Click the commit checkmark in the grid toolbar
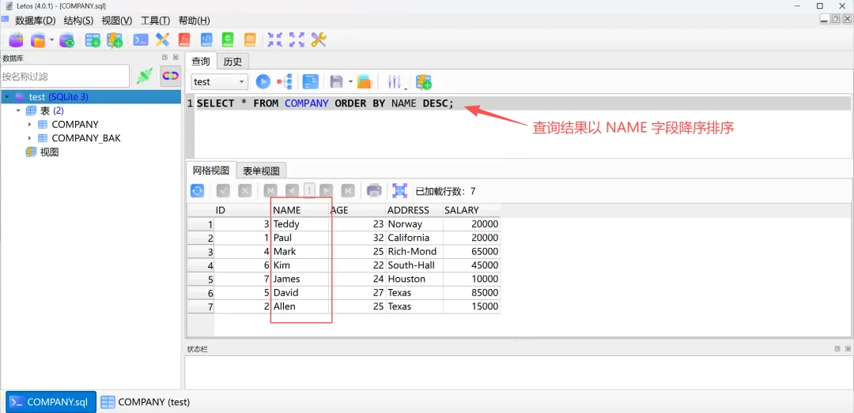854x413 pixels. pyautogui.click(x=223, y=190)
